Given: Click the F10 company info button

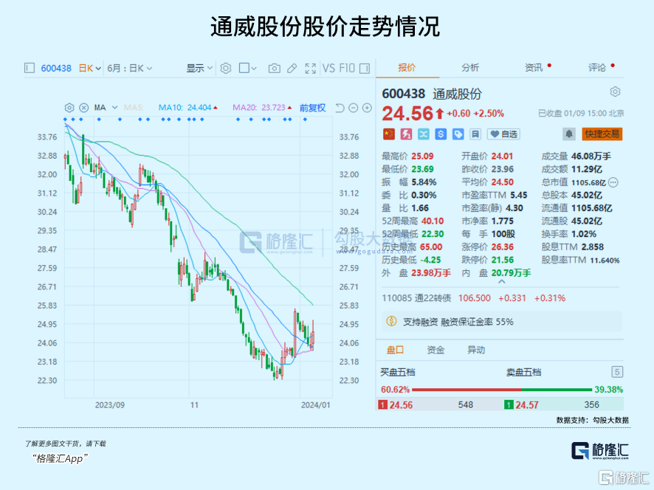Looking at the screenshot, I should [x=347, y=68].
